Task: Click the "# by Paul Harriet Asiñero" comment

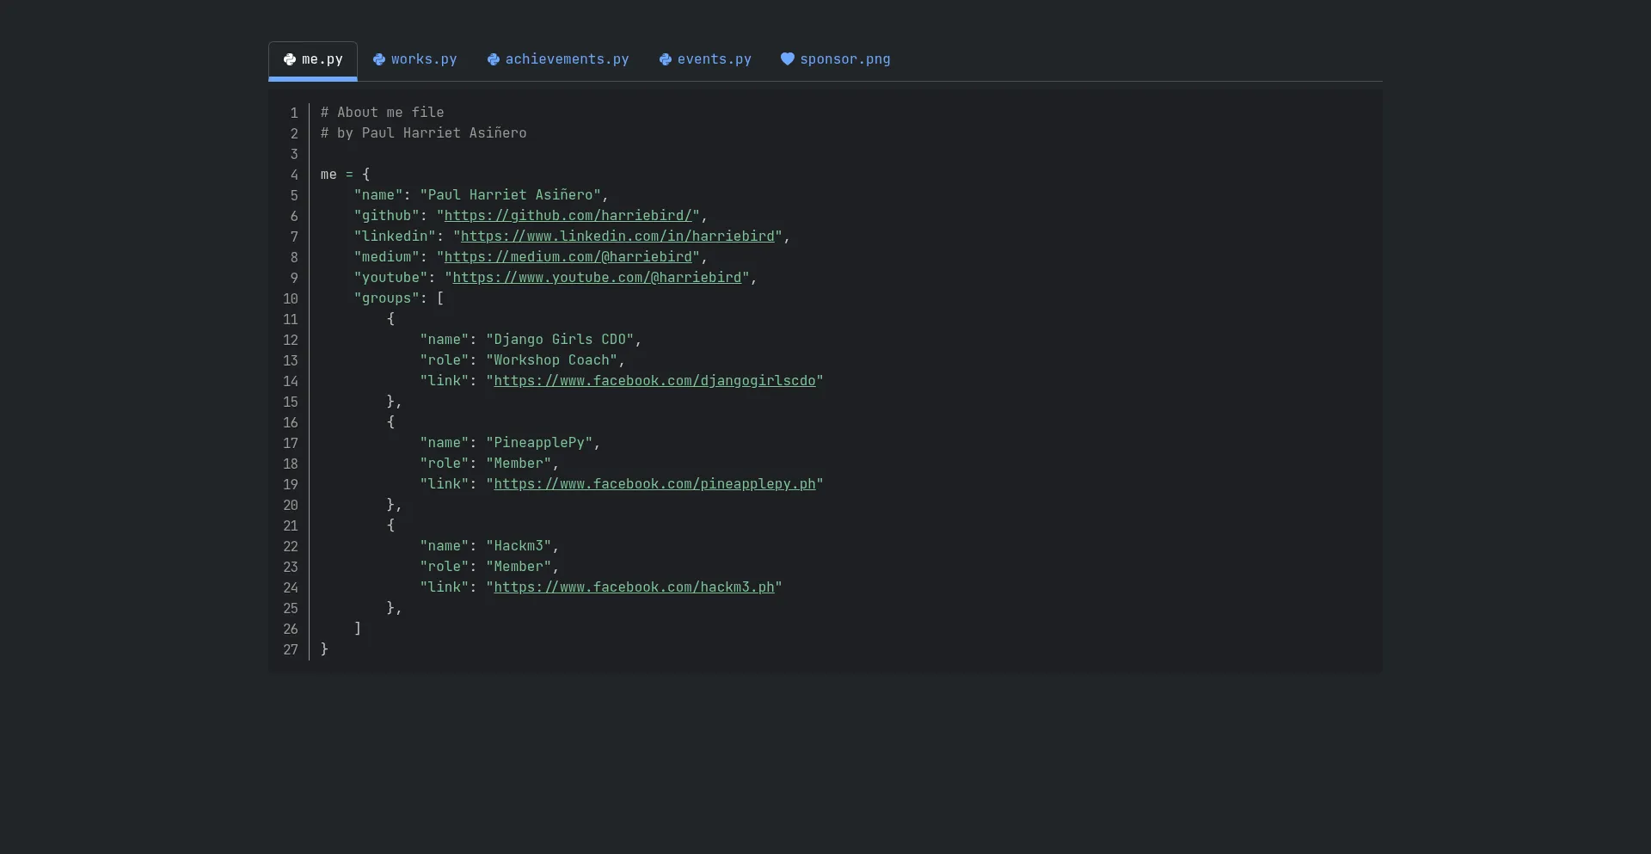Action: (x=424, y=133)
